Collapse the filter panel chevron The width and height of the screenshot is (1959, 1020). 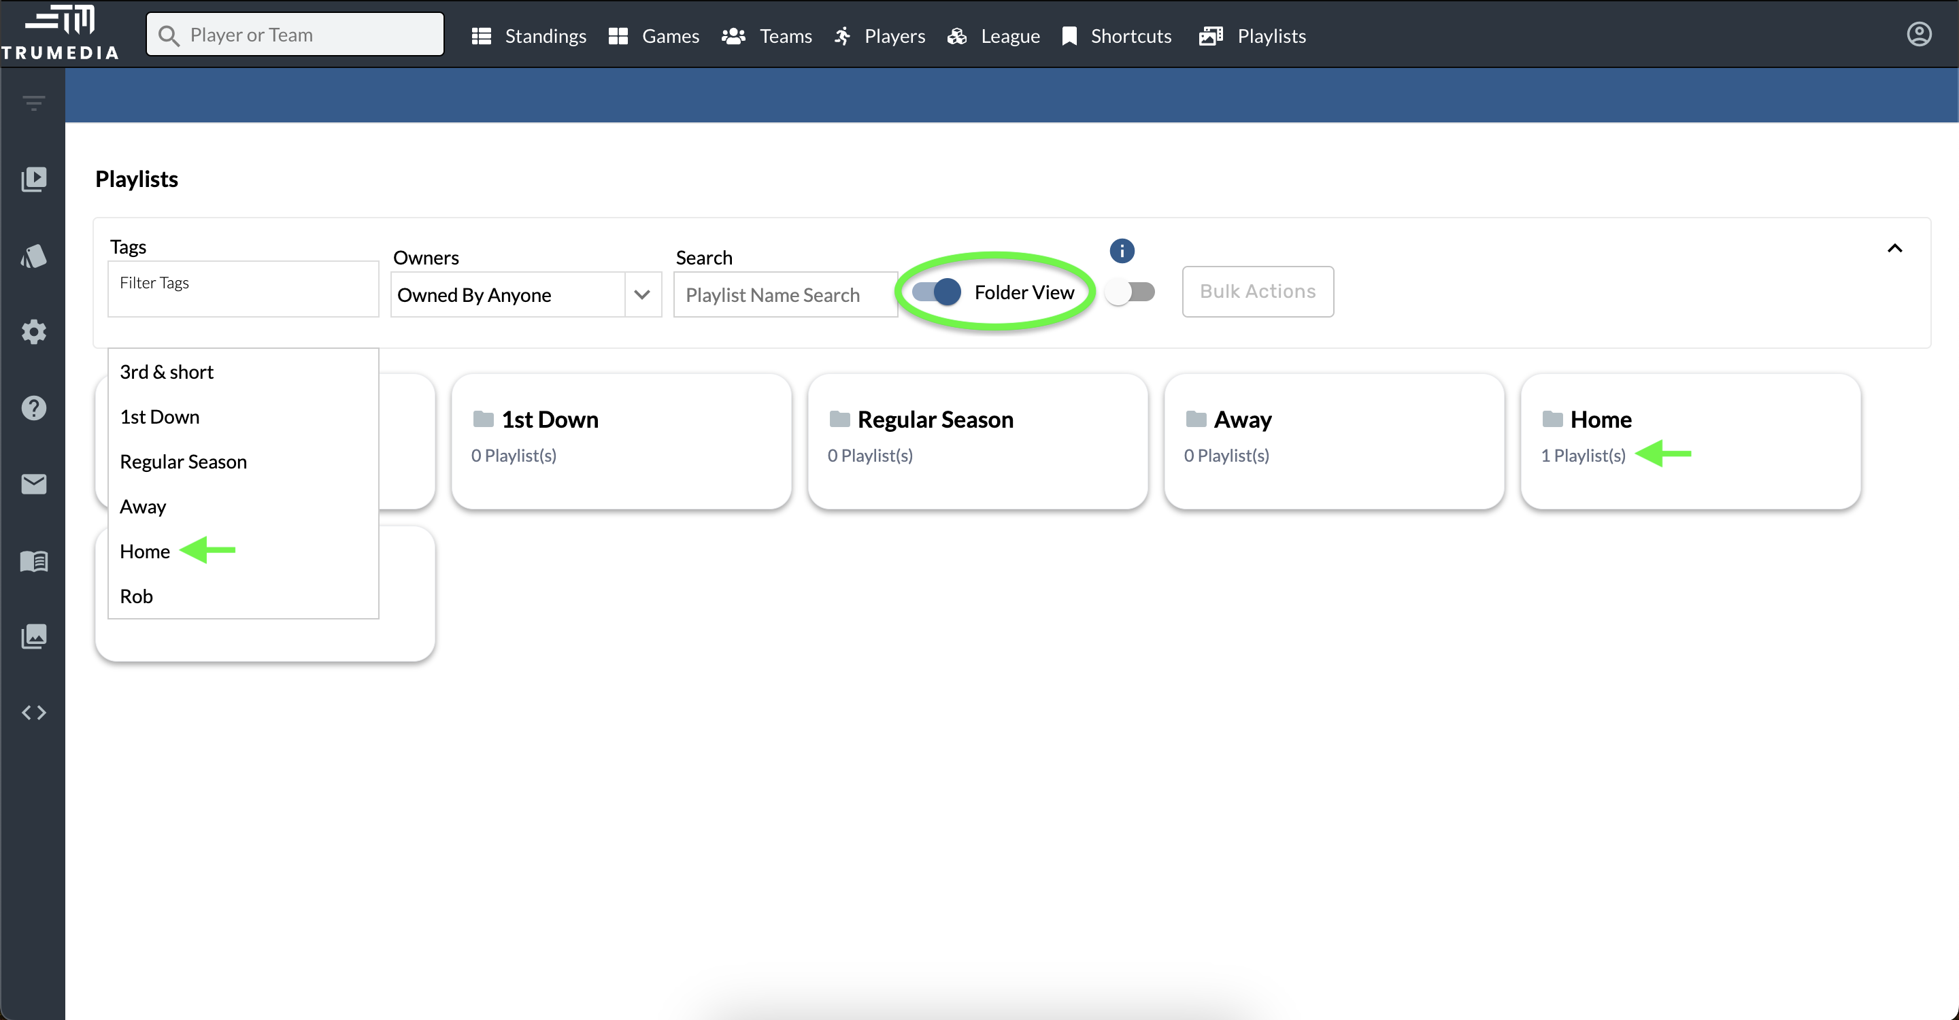pos(1894,248)
